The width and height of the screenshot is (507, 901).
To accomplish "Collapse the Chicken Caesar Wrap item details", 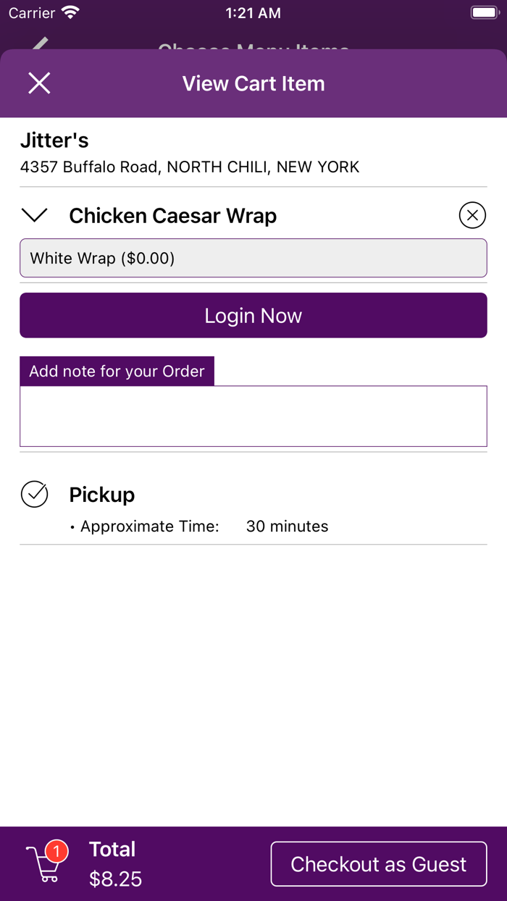I will click(x=34, y=215).
